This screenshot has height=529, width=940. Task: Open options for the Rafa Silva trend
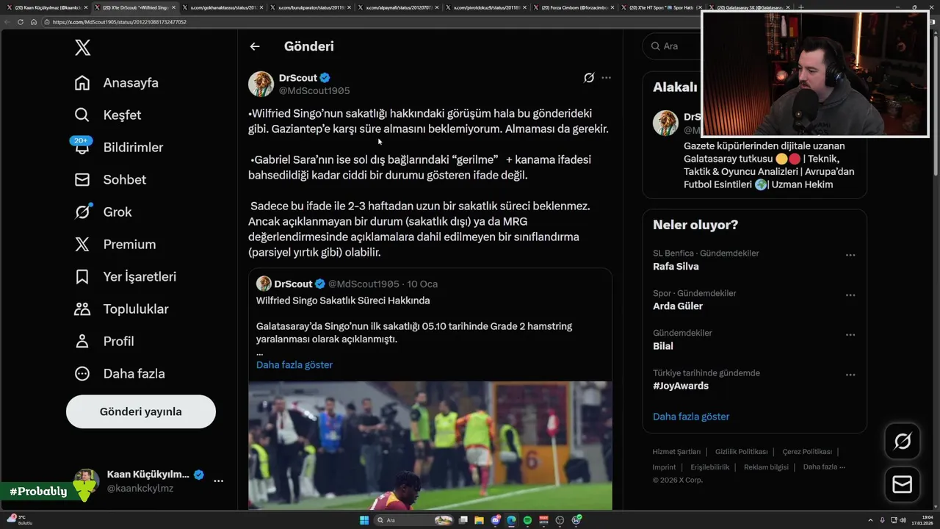point(850,256)
